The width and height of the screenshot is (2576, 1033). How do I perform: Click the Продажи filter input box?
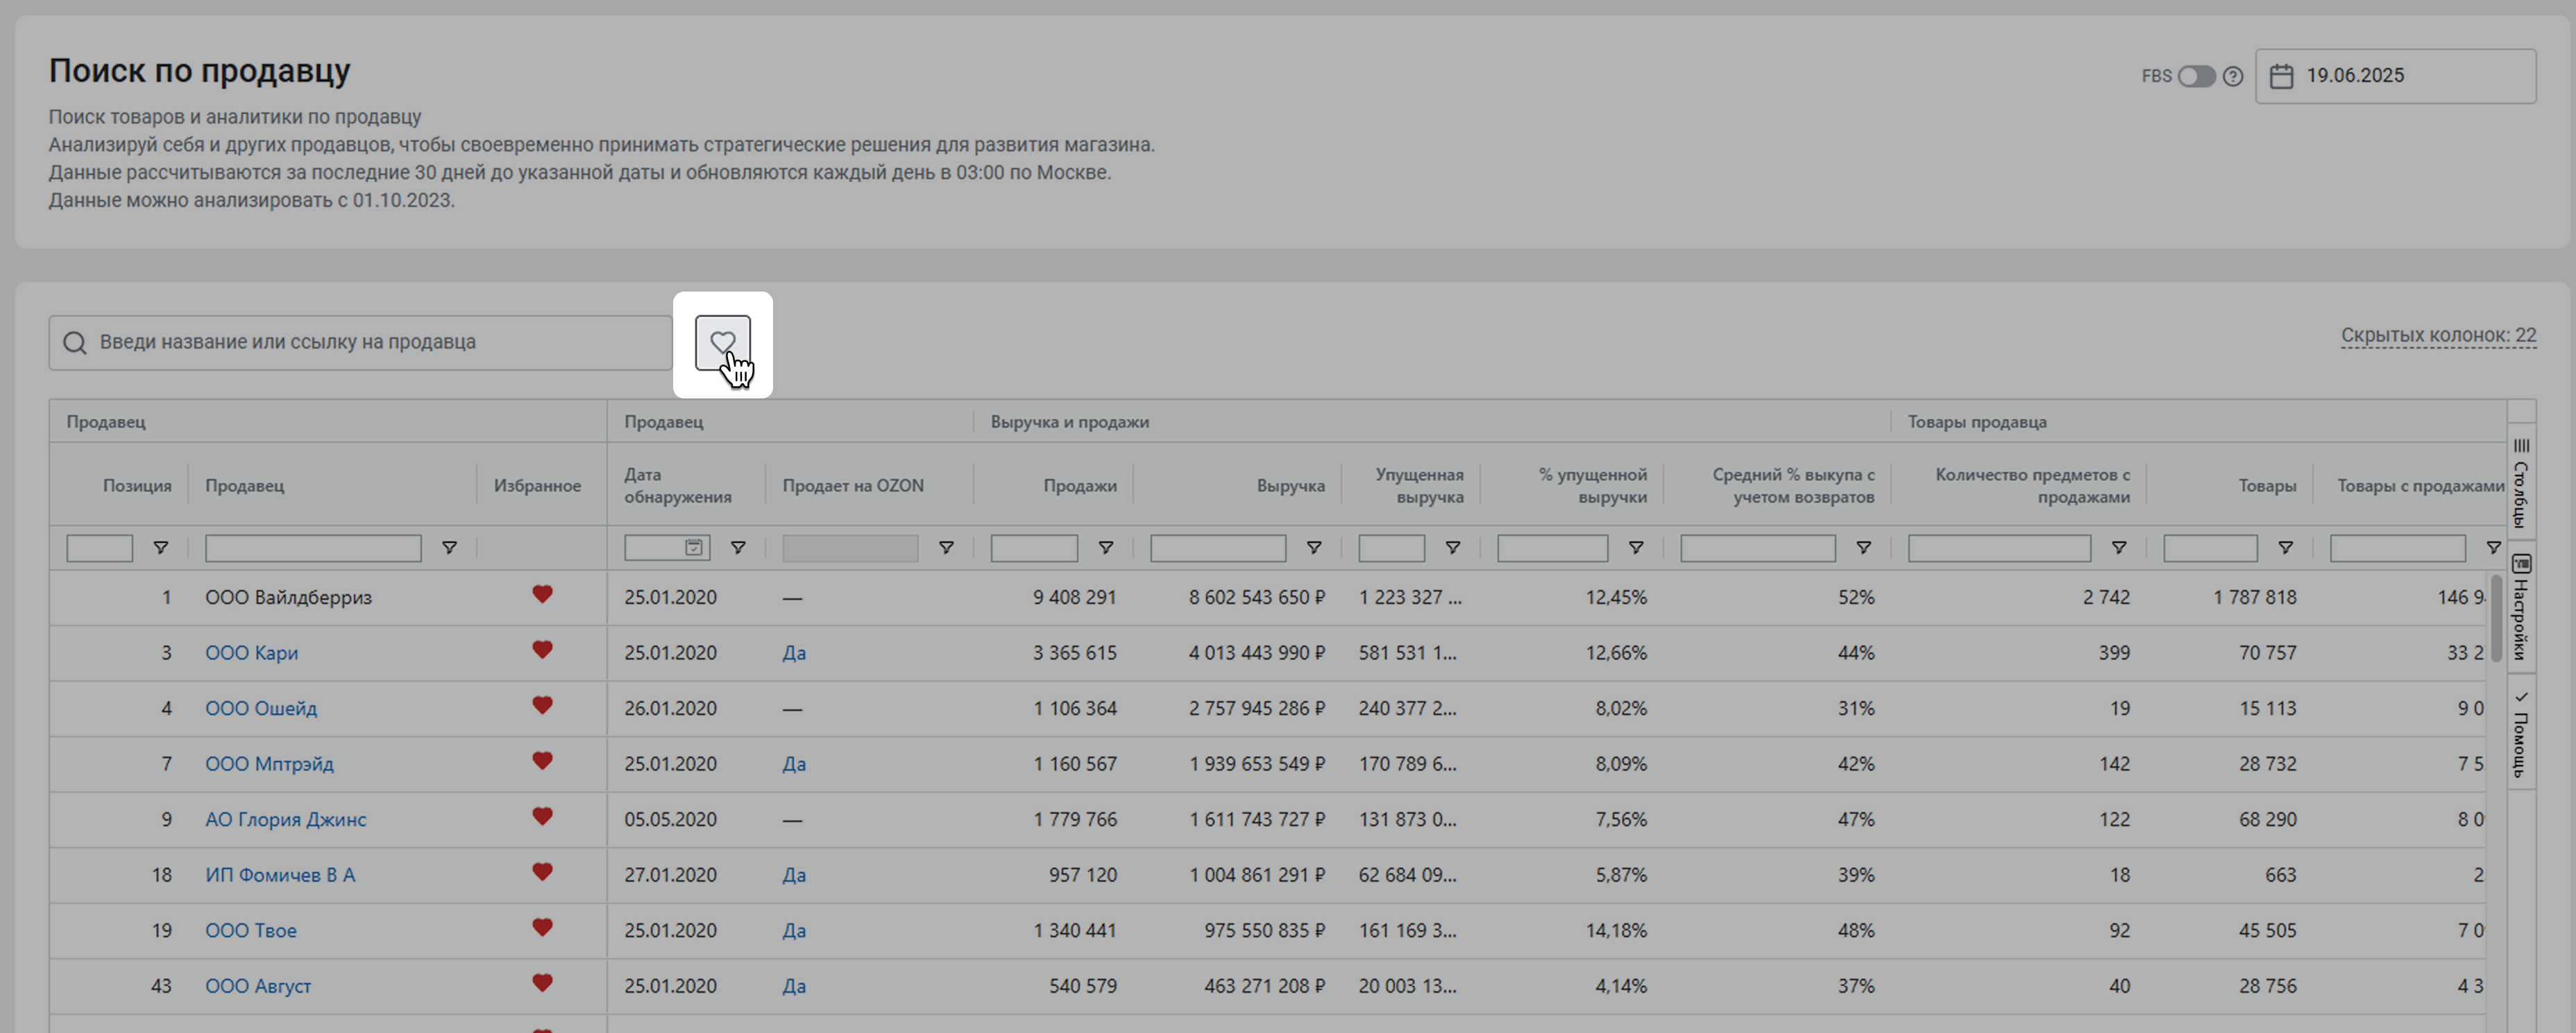pos(1034,548)
